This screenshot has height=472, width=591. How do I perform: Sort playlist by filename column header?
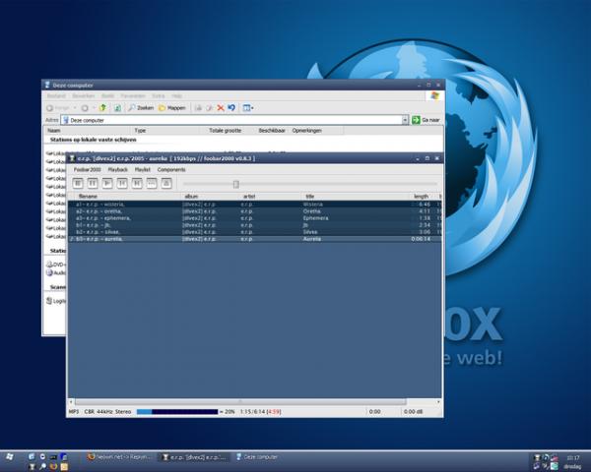[x=125, y=196]
